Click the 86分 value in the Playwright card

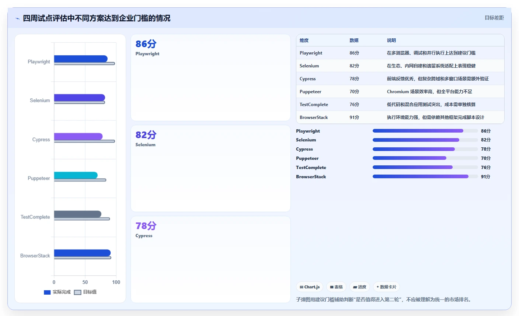click(x=146, y=44)
